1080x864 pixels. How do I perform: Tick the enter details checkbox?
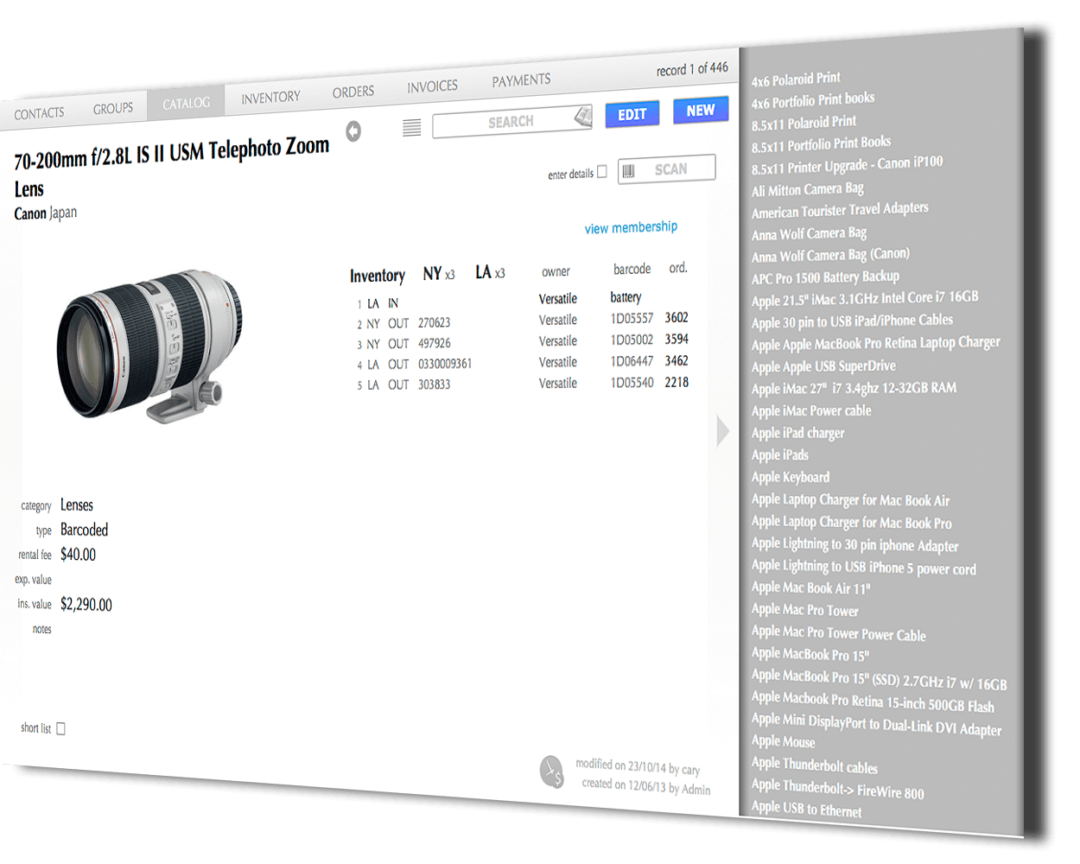602,172
